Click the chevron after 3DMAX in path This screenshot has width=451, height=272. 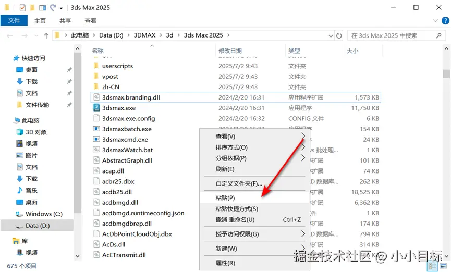coord(161,35)
